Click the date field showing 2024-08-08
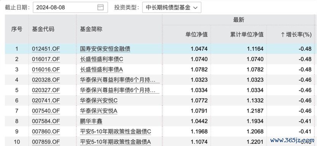 (x=70, y=8)
